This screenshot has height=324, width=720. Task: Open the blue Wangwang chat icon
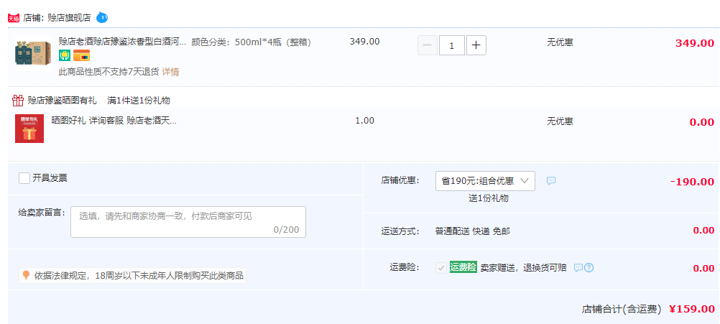click(x=102, y=18)
